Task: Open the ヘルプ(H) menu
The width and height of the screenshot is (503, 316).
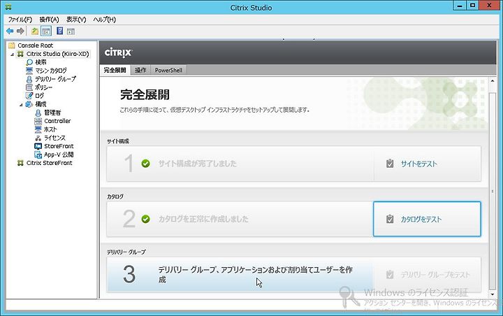Action: coord(105,20)
